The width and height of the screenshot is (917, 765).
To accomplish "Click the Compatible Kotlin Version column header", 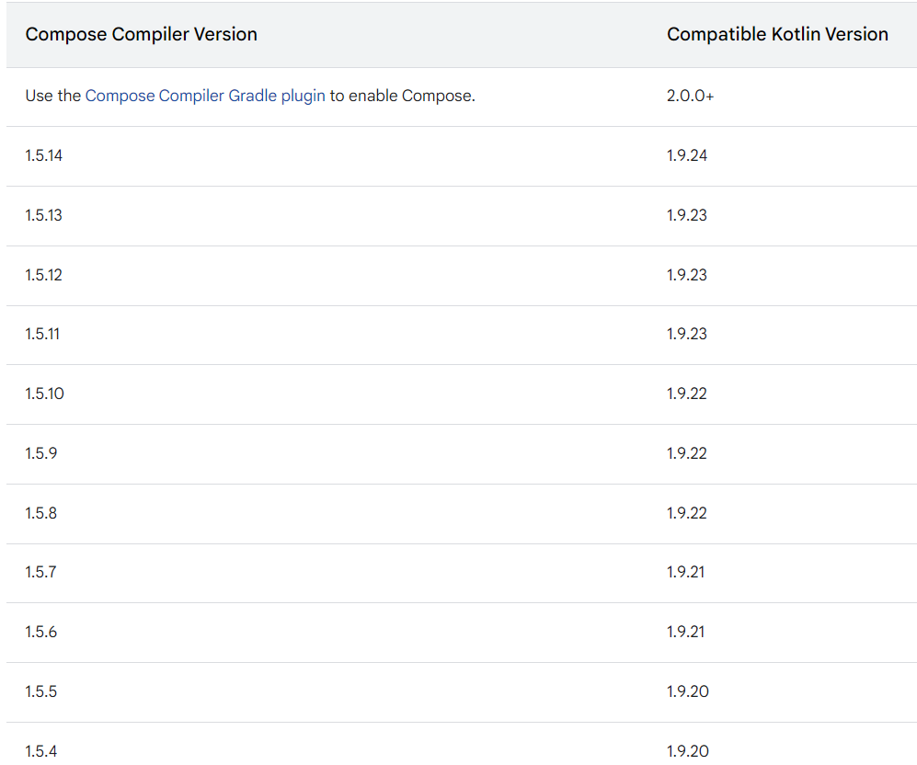I will click(777, 35).
